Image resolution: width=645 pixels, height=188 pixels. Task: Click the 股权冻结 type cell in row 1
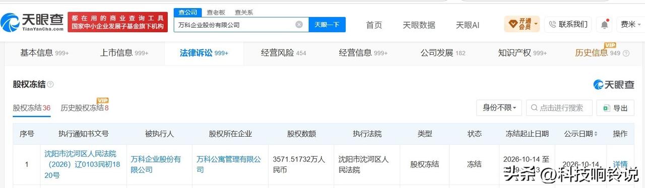point(424,164)
